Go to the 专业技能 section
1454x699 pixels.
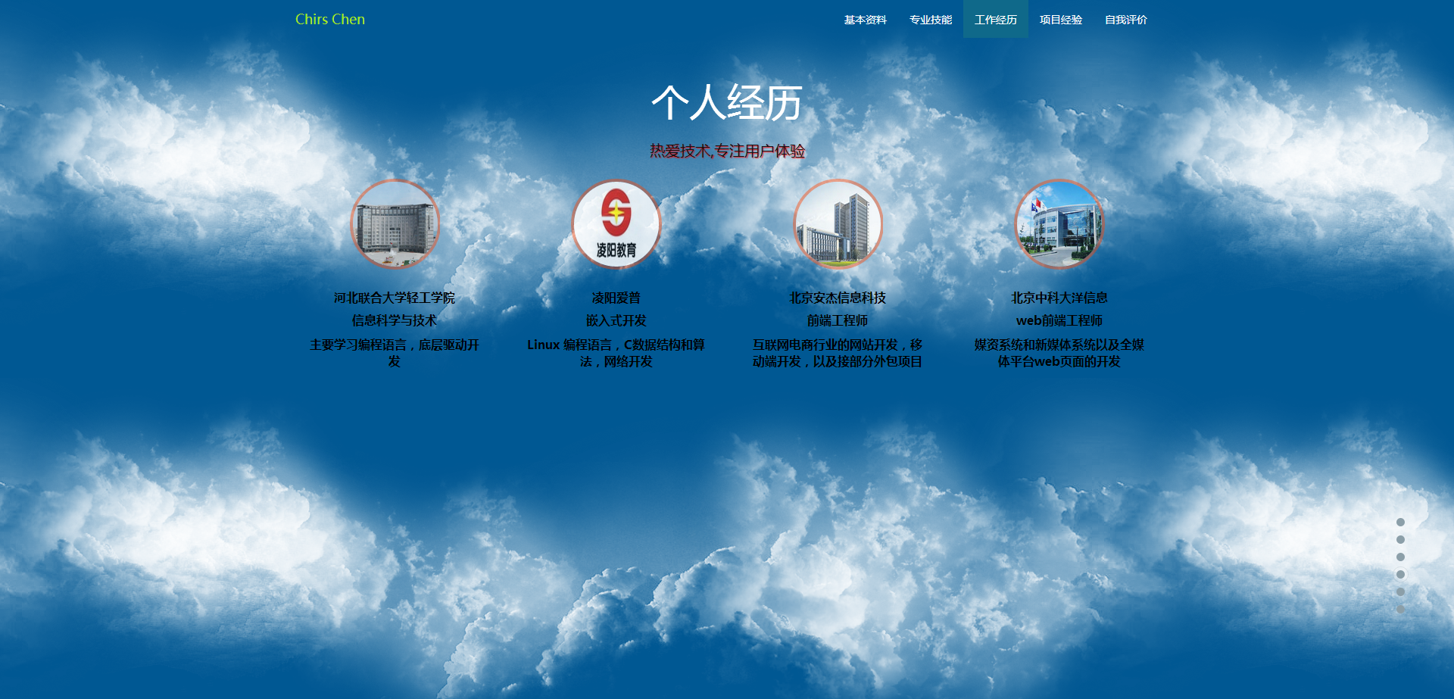930,20
